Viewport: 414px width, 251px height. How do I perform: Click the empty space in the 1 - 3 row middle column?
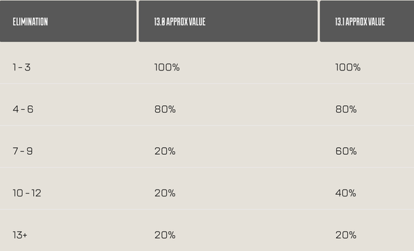pyautogui.click(x=248, y=67)
